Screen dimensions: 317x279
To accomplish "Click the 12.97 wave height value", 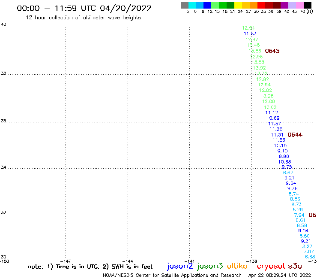I will tap(252, 39).
